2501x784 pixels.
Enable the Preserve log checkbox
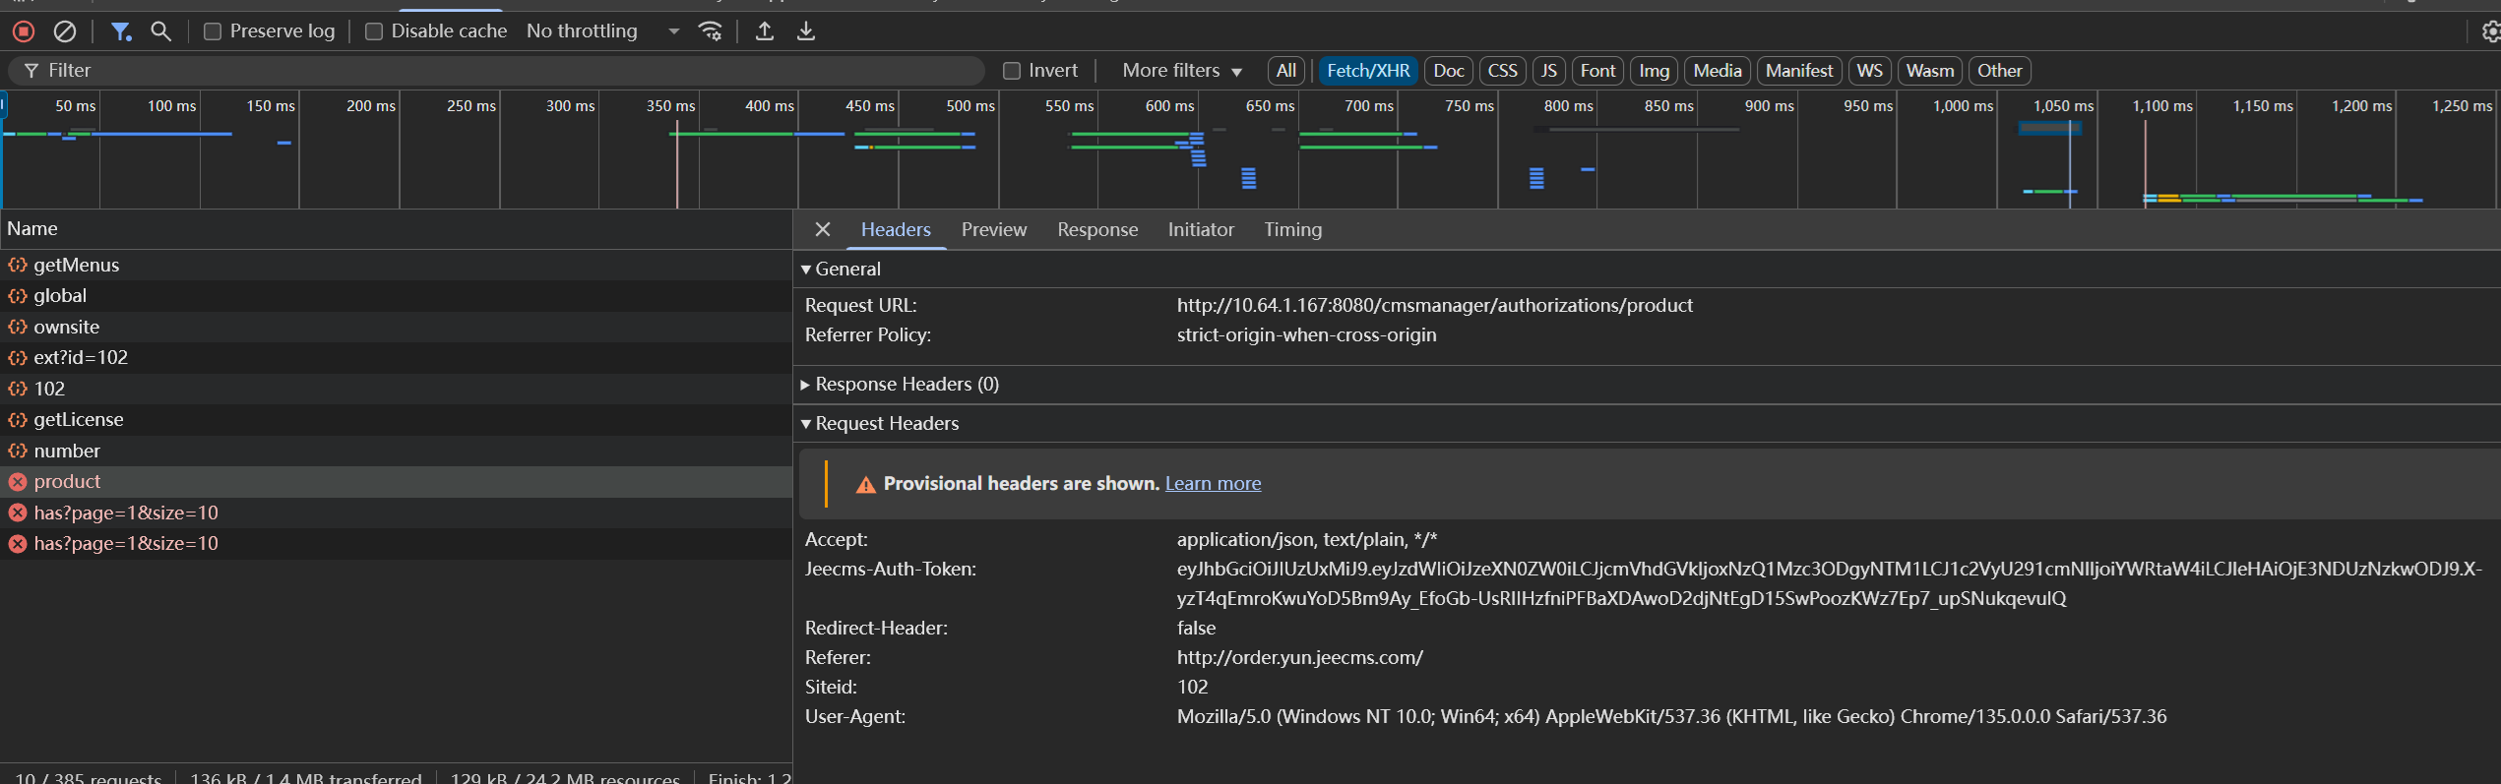coord(213,31)
